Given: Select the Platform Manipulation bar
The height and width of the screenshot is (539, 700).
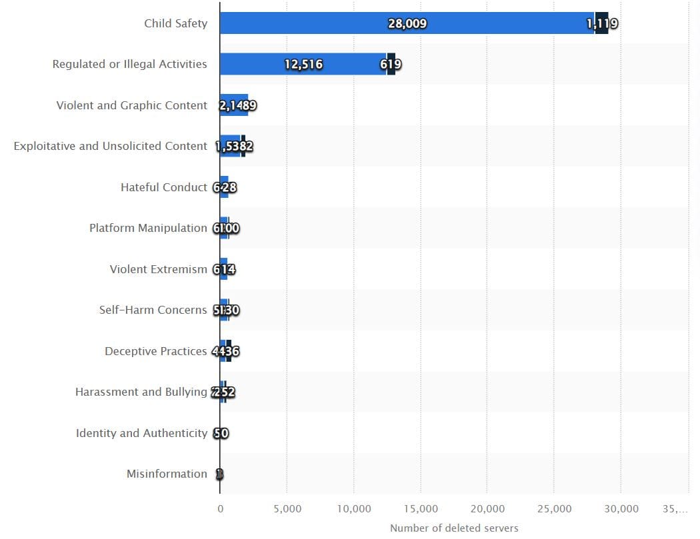Looking at the screenshot, I should pyautogui.click(x=223, y=228).
